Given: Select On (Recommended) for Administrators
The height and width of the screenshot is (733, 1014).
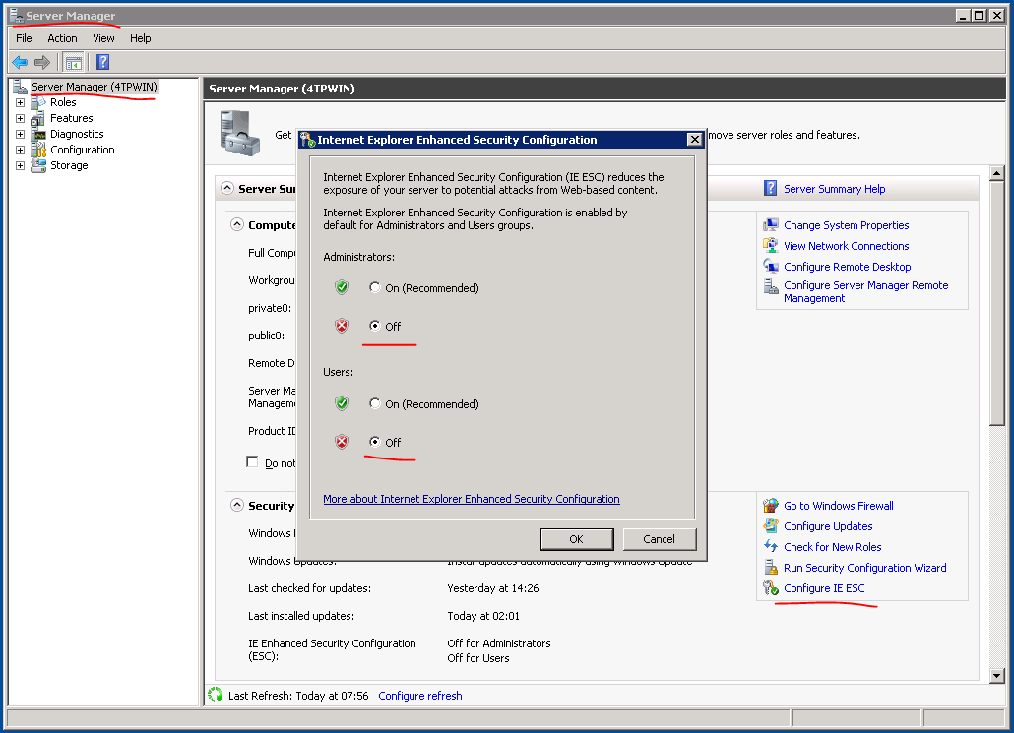Looking at the screenshot, I should click(374, 287).
